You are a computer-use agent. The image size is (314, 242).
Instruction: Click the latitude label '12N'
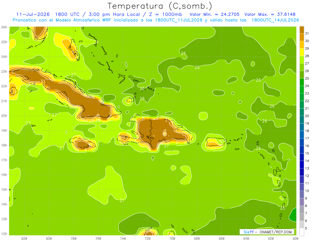[x=4, y=234]
